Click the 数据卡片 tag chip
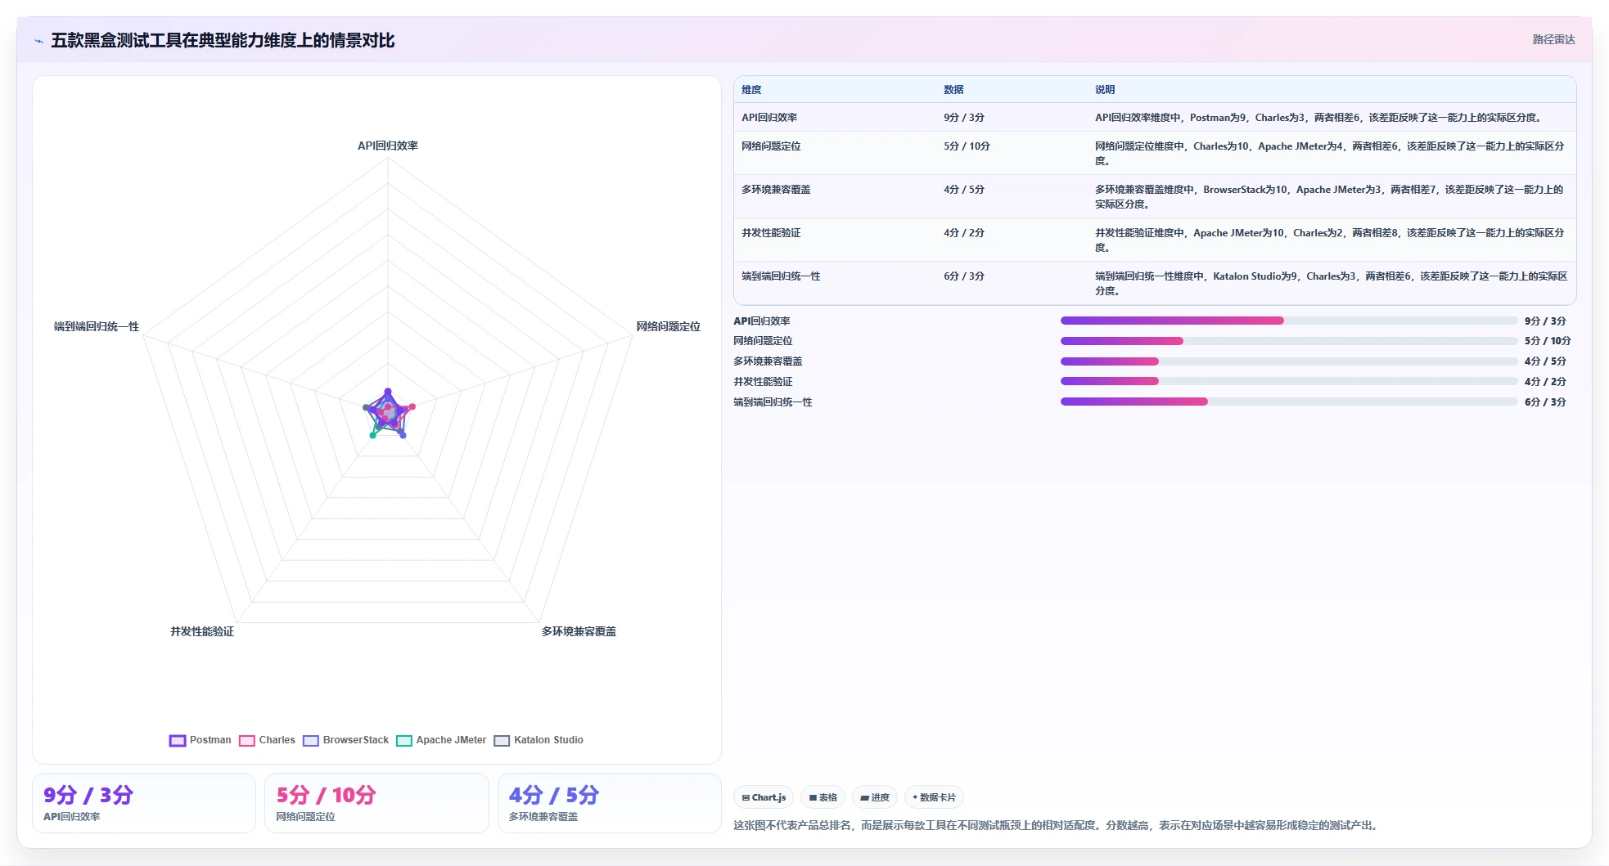 (x=934, y=797)
